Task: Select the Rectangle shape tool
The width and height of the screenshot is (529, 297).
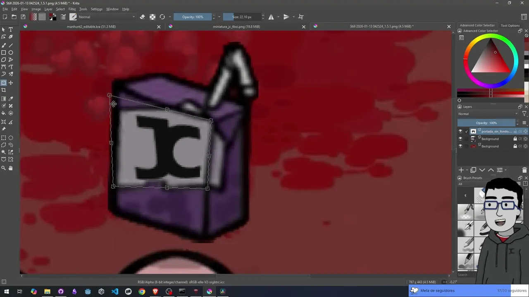Action: tap(4, 52)
